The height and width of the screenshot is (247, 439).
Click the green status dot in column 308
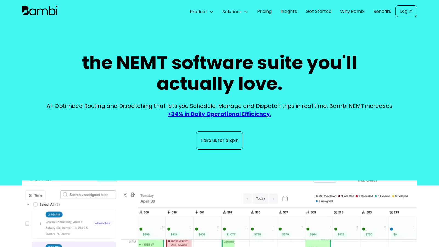click(x=141, y=229)
